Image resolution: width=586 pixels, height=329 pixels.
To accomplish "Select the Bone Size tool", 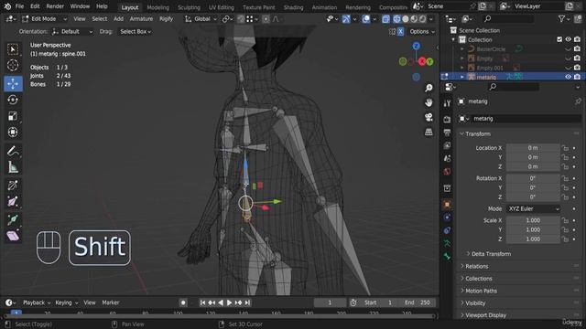I will click(13, 201).
